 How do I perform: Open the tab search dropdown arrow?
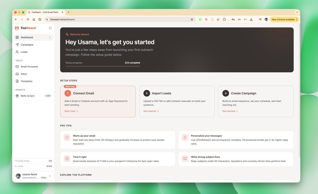[297, 12]
